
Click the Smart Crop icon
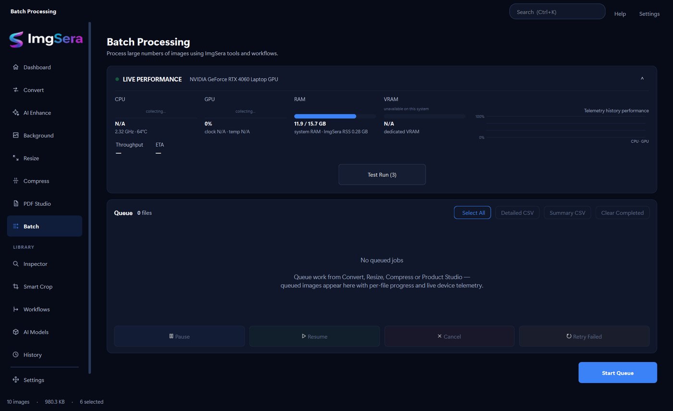16,286
